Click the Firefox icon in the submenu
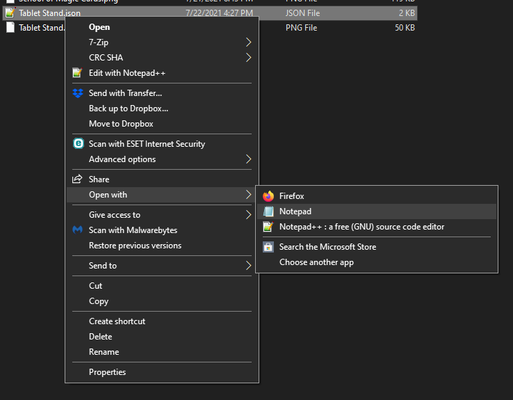The image size is (513, 400). point(268,196)
